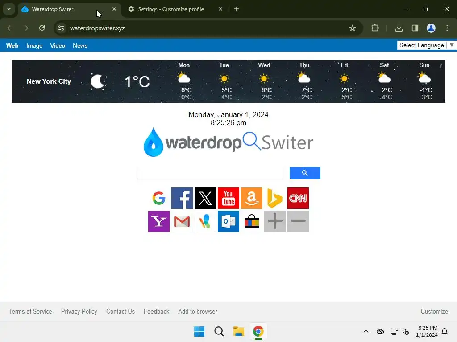Focus the Waterdrop Switer search box
457x342 pixels.
pos(210,173)
